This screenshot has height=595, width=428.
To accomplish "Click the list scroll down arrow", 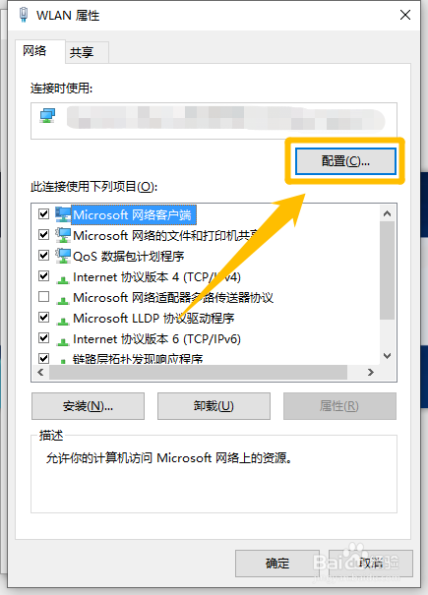I will tap(388, 356).
